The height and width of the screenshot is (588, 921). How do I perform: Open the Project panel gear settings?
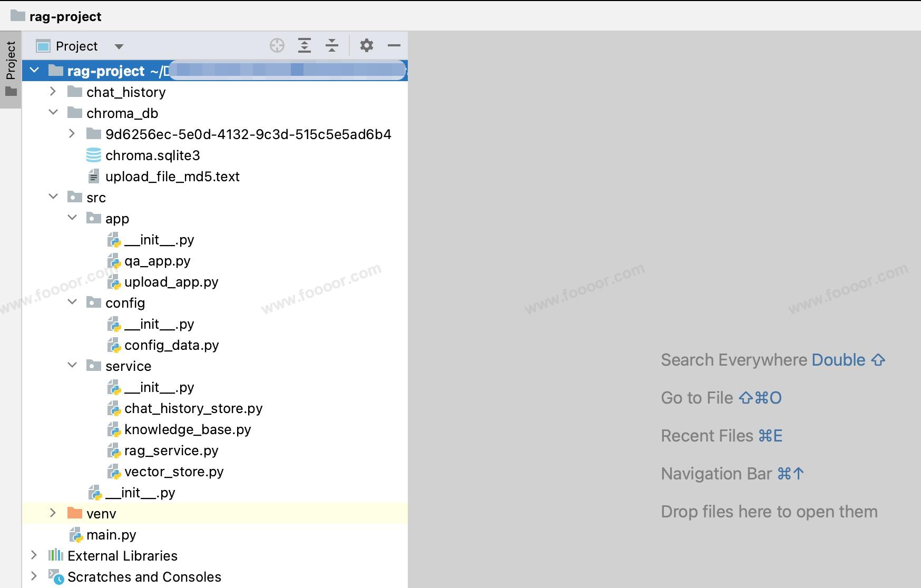(366, 46)
